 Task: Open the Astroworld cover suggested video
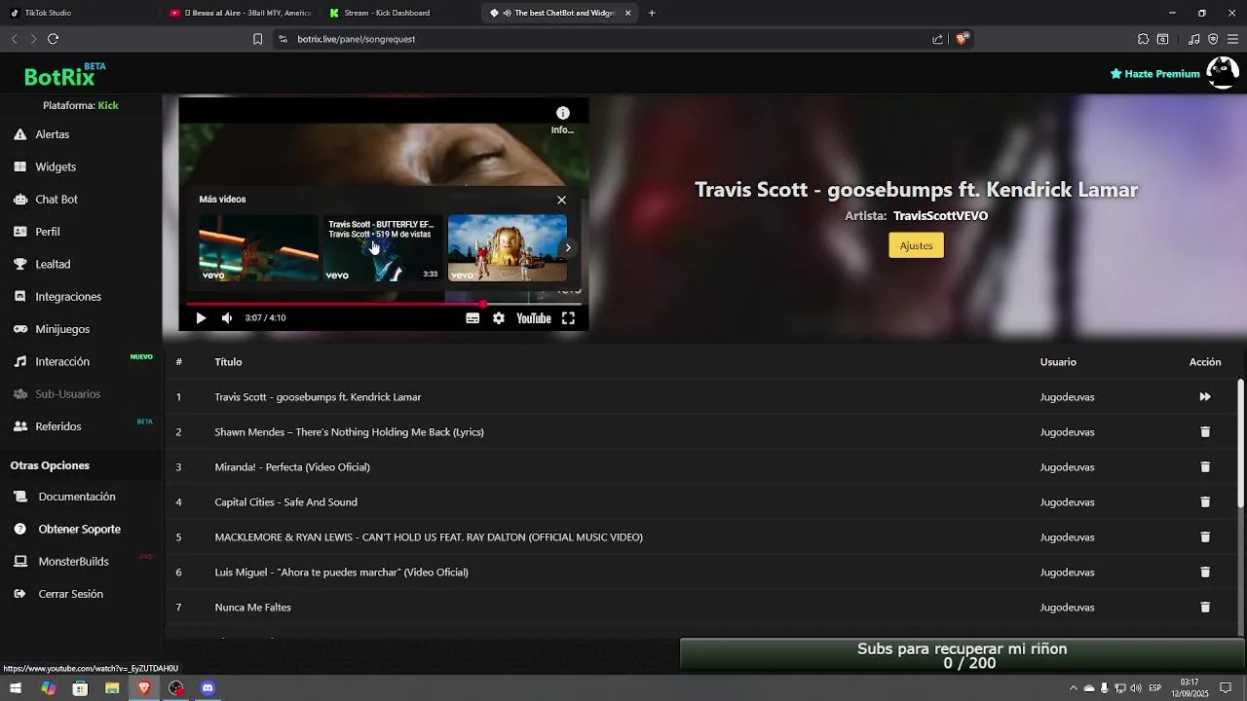(x=507, y=248)
